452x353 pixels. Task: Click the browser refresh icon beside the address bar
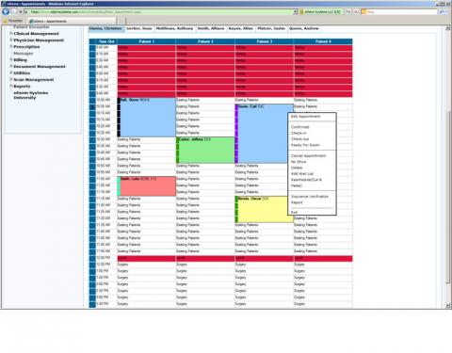click(x=348, y=11)
